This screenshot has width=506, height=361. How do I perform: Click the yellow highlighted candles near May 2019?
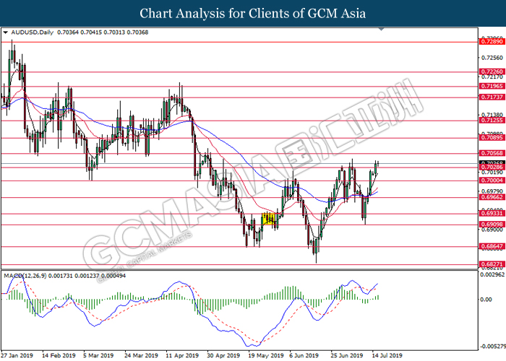pyautogui.click(x=269, y=218)
